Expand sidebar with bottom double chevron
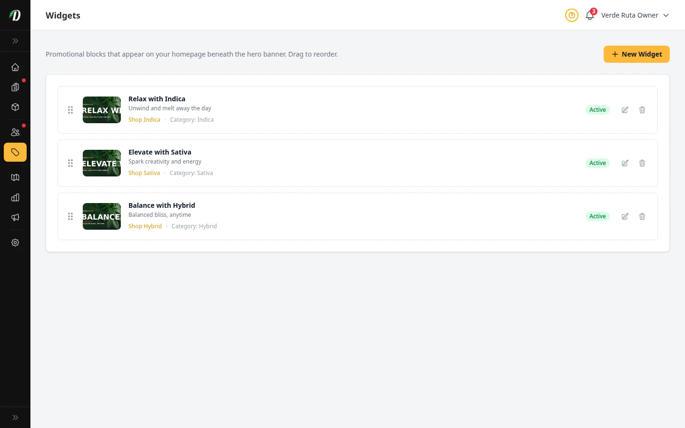This screenshot has width=685, height=428. coord(15,418)
